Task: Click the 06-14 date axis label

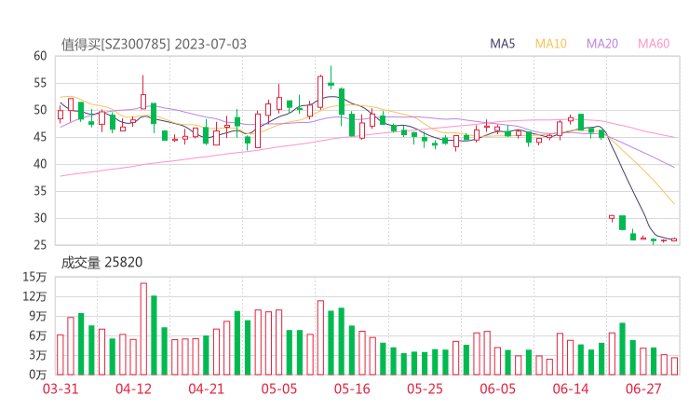Action: 571,389
